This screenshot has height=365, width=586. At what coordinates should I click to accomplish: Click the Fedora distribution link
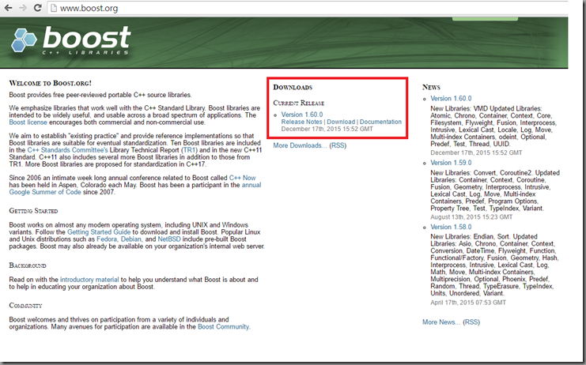107,239
